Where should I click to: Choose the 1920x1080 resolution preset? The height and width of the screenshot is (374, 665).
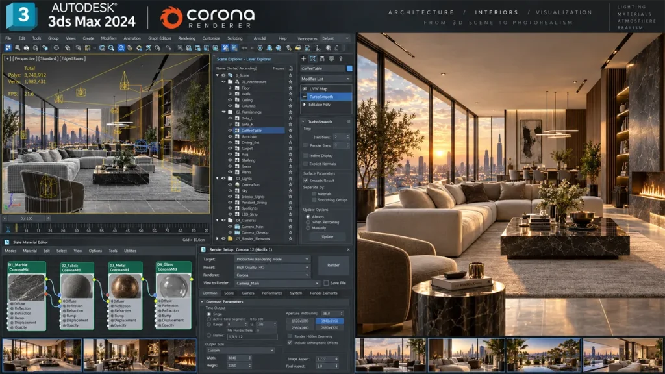300,321
